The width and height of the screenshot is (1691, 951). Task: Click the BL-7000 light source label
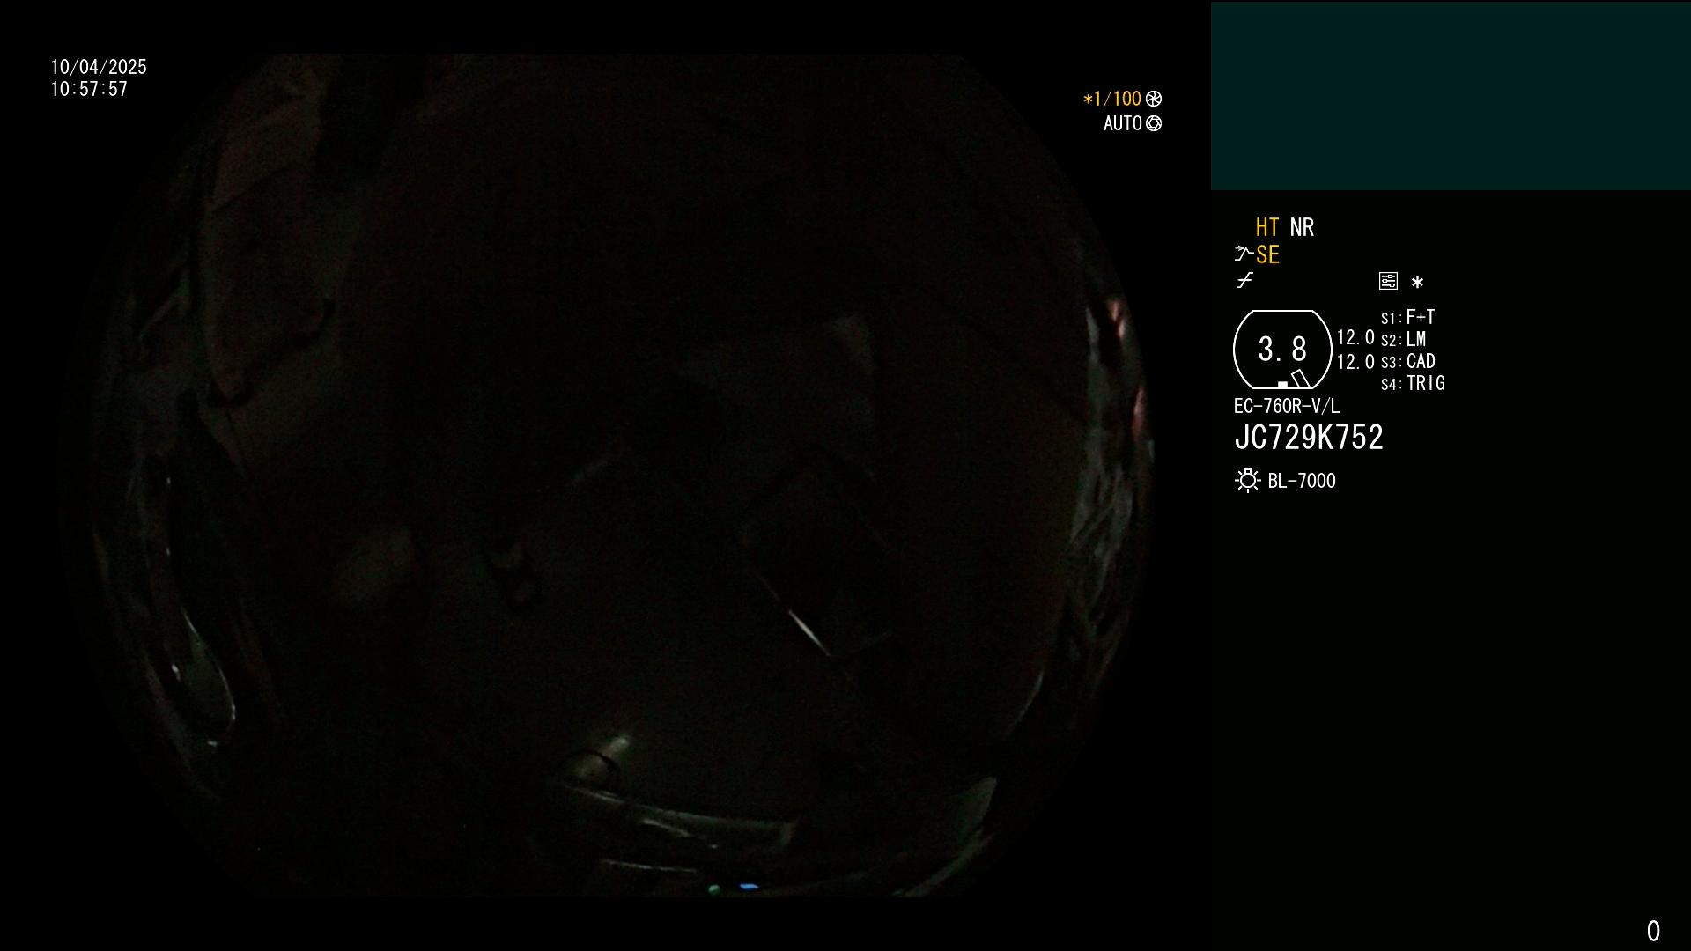pos(1302,481)
